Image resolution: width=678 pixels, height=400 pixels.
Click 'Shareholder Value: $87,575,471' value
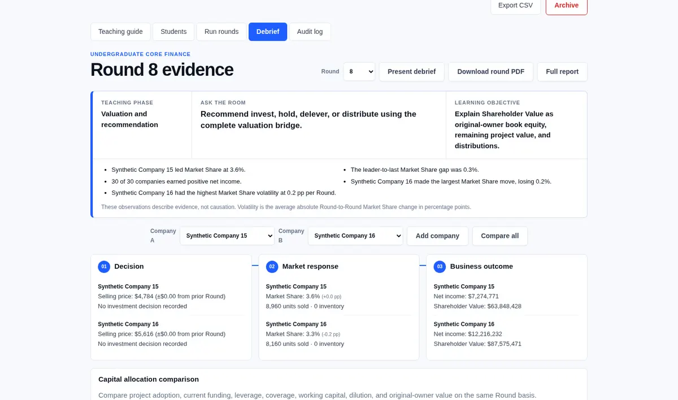[x=477, y=344]
